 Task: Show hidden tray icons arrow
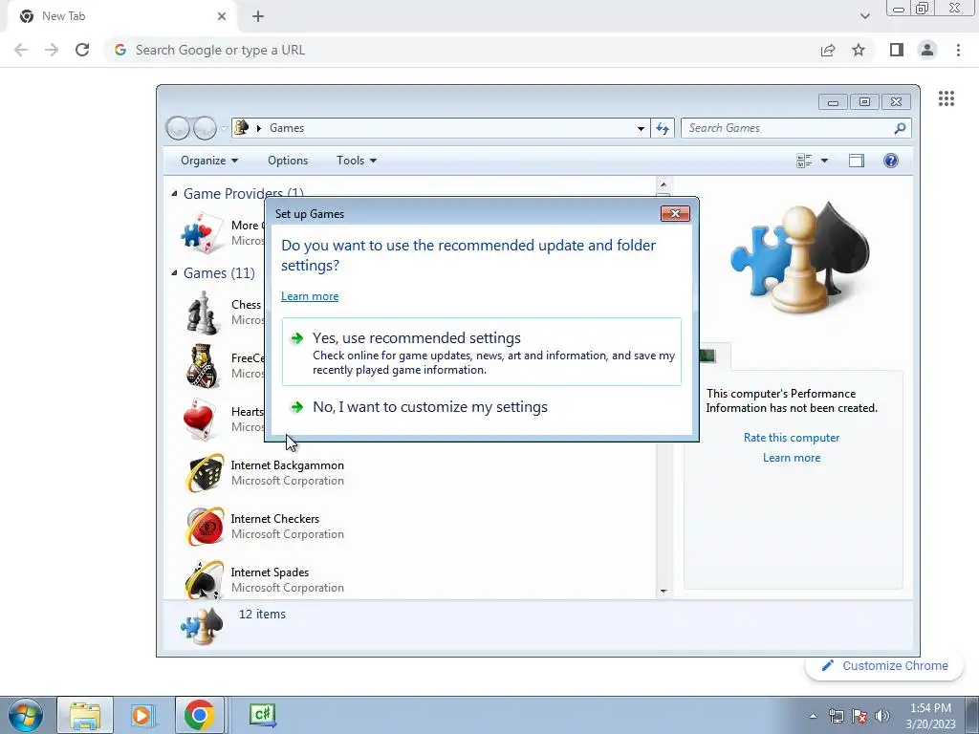click(813, 716)
